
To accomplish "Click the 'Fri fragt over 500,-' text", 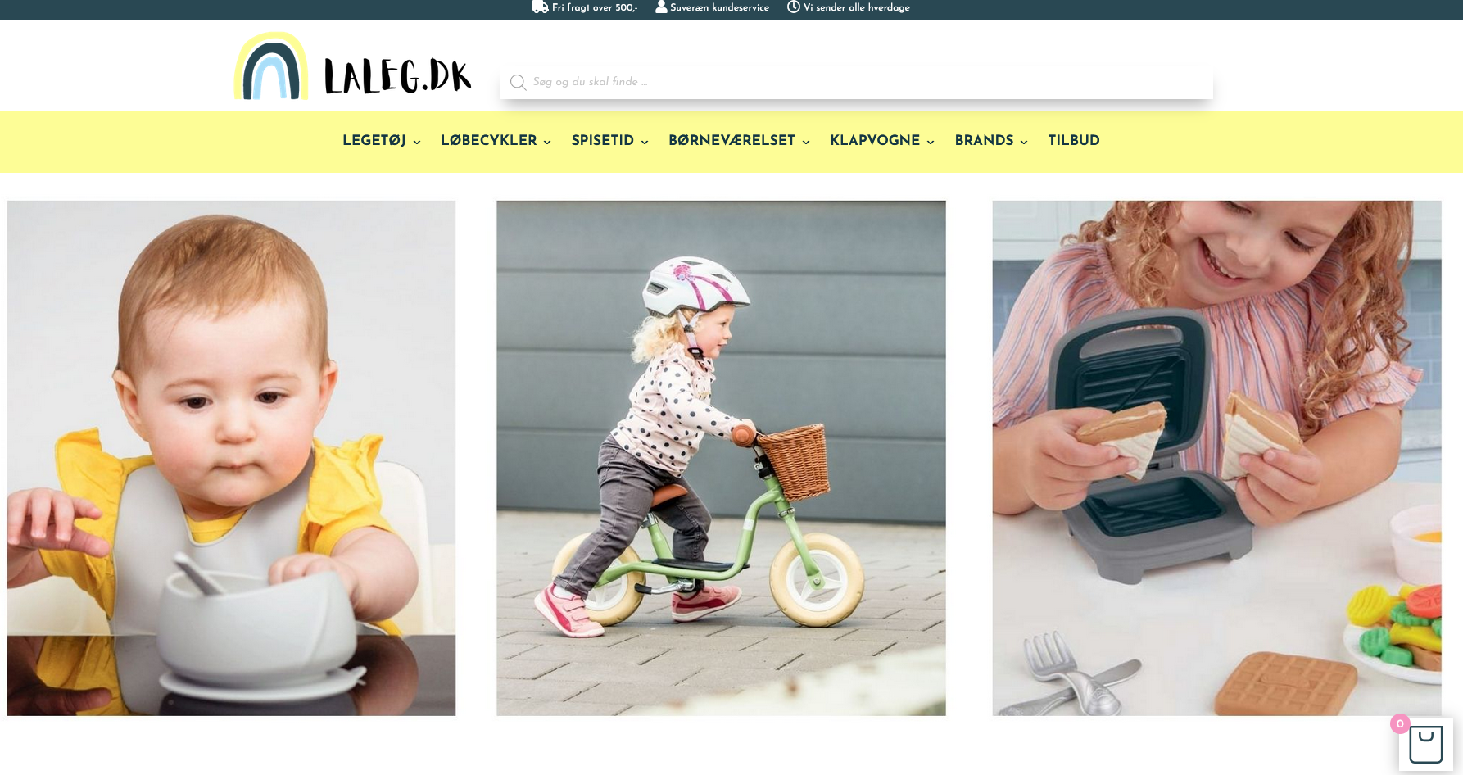I will pyautogui.click(x=595, y=7).
